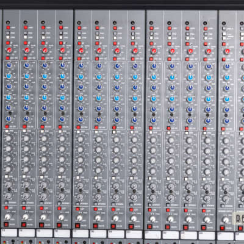The width and height of the screenshot is (244, 244).
Task: Push white button below fourth aux knob, channel 16
Action: point(60,177)
